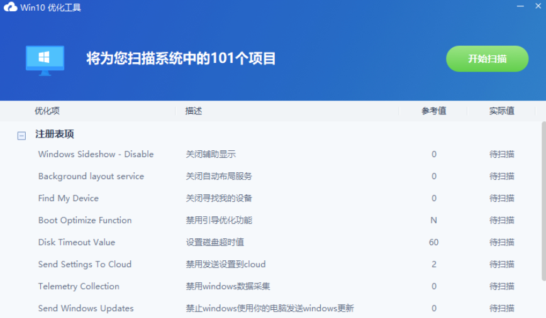This screenshot has height=318, width=546.
Task: Collapse the 注册表项 group
Action: pos(21,136)
